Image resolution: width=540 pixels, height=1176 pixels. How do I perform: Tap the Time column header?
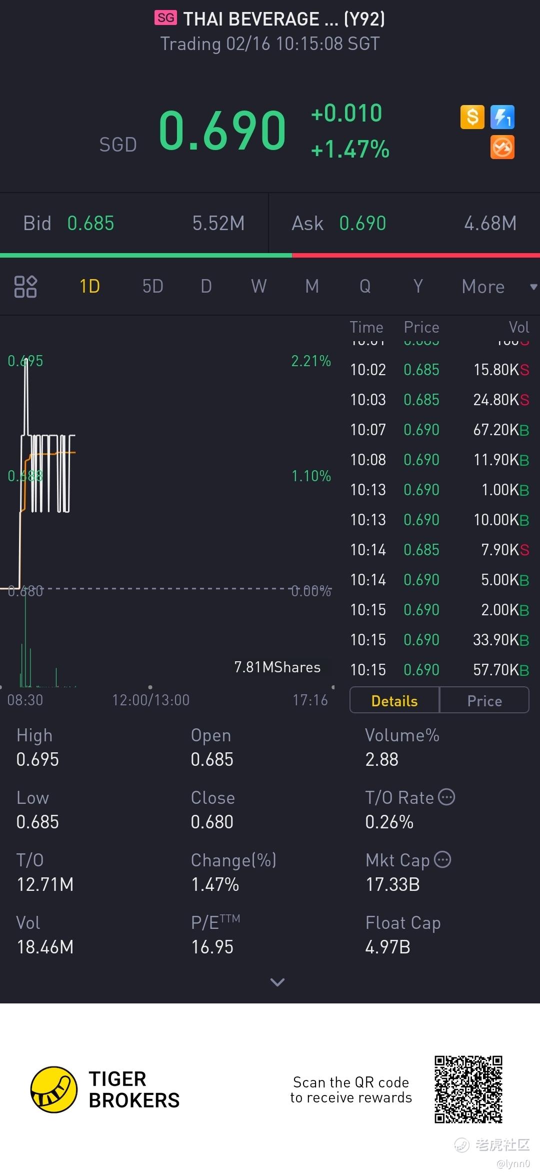click(x=366, y=327)
